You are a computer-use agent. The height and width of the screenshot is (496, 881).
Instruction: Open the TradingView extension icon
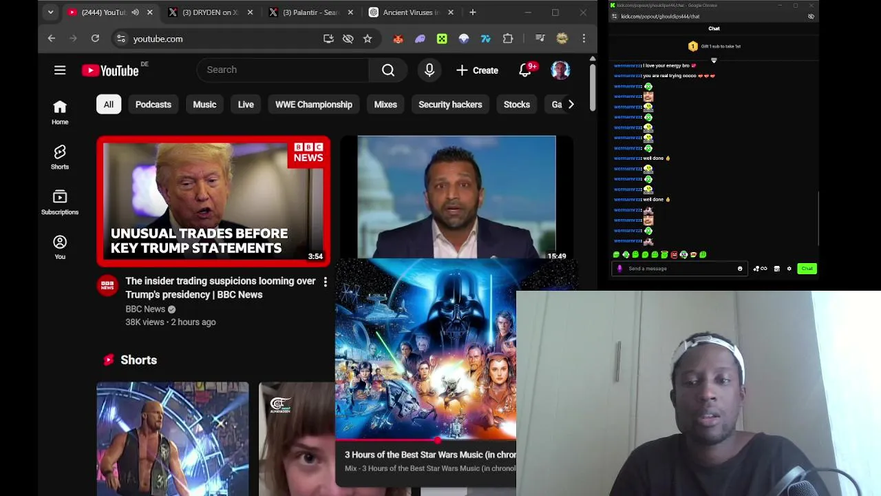486,39
